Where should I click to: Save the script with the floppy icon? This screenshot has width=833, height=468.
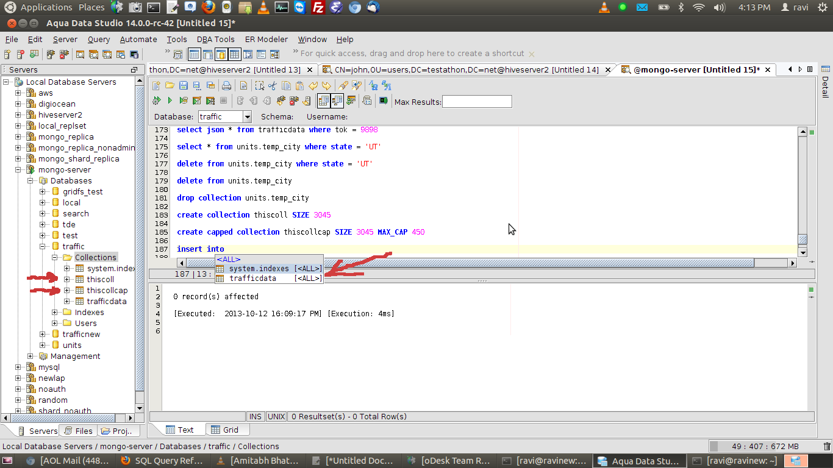pyautogui.click(x=183, y=85)
